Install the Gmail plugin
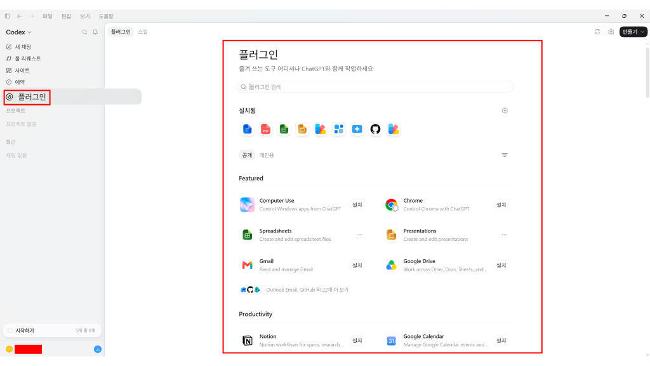This screenshot has height=366, width=650. 357,265
